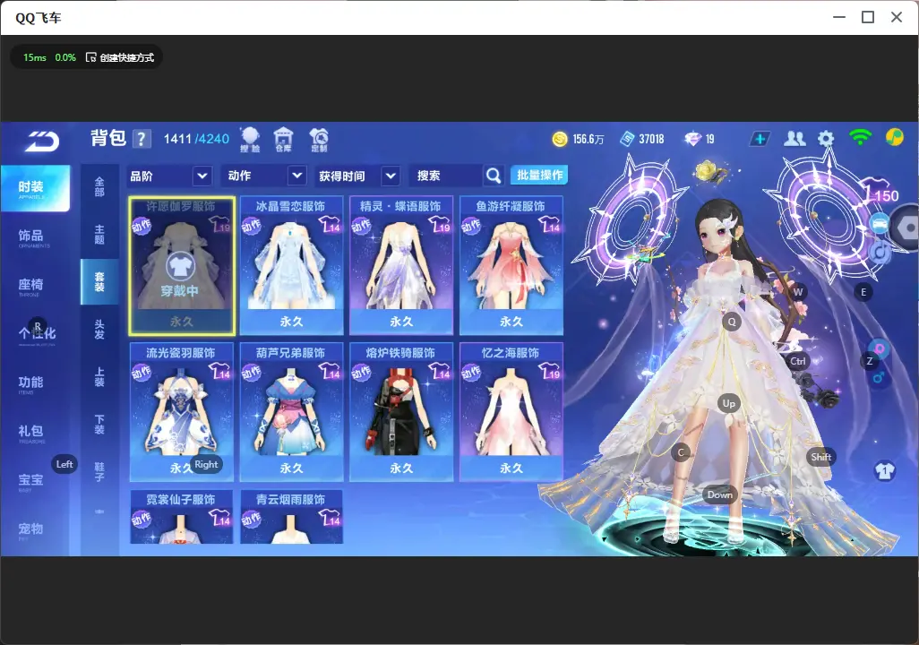Select the 下装 sub-category tab
This screenshot has width=919, height=645.
point(99,425)
